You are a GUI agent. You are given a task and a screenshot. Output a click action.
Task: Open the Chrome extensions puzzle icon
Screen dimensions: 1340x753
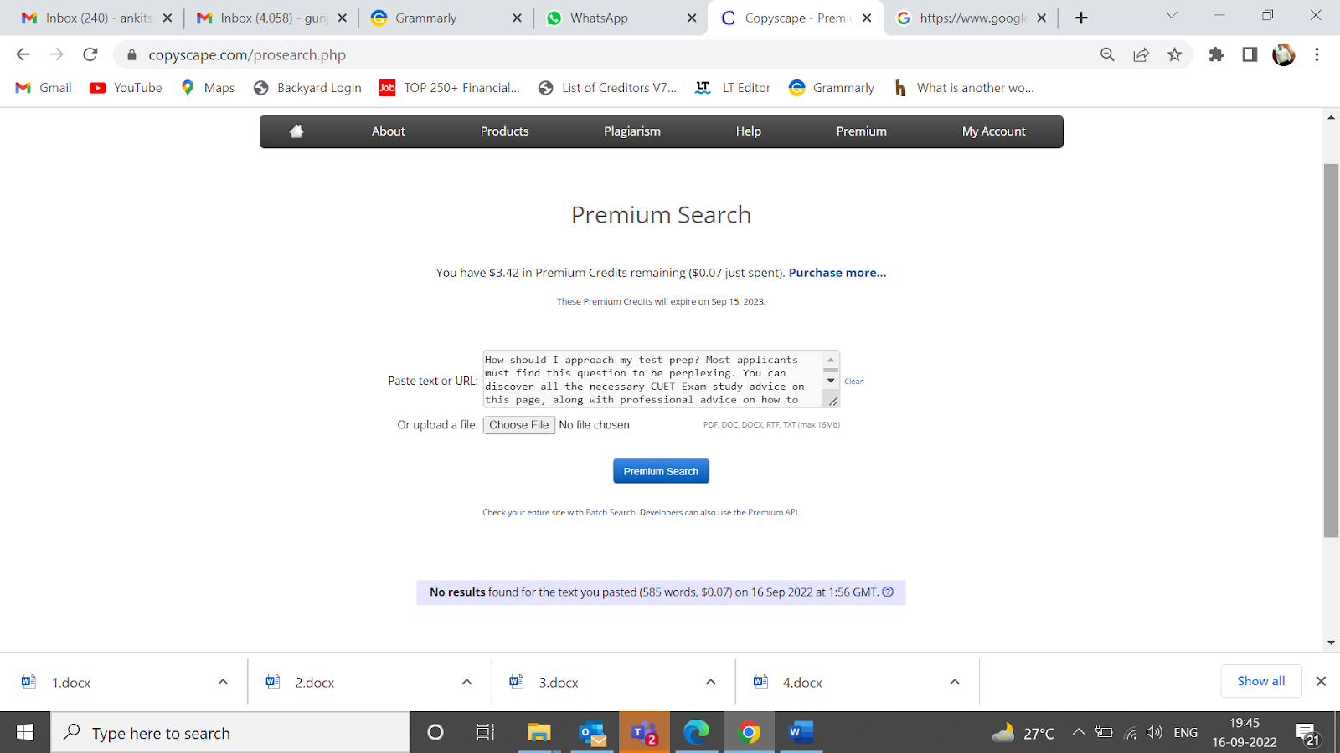click(1216, 54)
